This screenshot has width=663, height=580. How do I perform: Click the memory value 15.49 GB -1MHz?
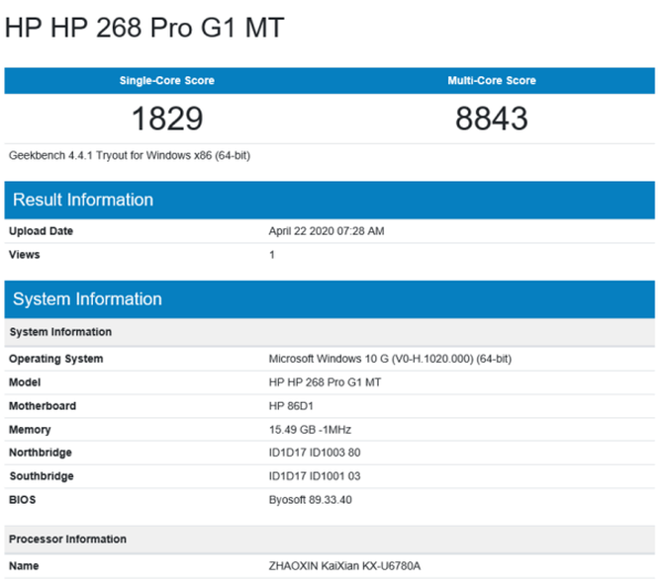311,430
